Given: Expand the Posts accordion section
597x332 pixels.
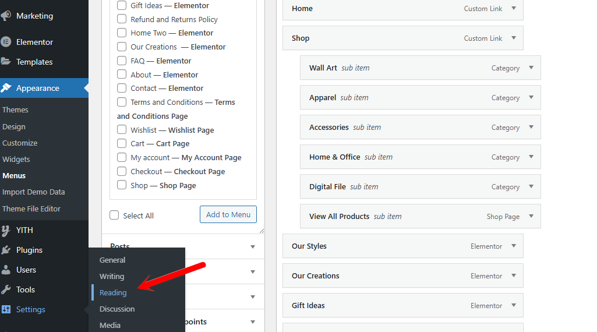Looking at the screenshot, I should [x=252, y=247].
